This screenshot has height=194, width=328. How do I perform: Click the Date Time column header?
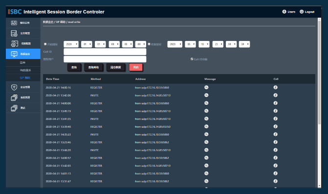click(x=53, y=79)
